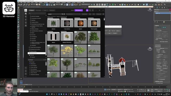Toggle Angle Snap
Screen dimensions: 171x96
click(x=72, y=5)
